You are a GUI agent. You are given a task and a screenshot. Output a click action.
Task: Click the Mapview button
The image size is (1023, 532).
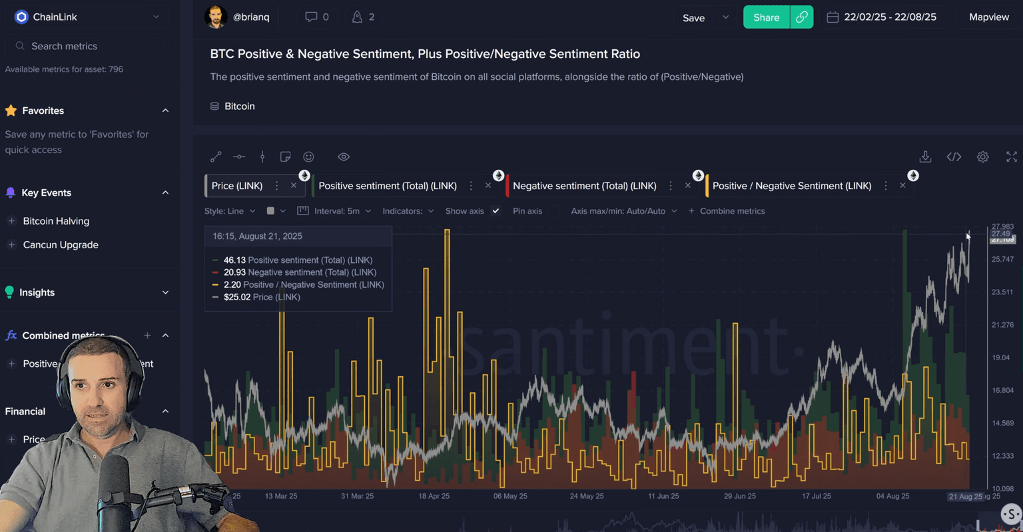tap(988, 17)
